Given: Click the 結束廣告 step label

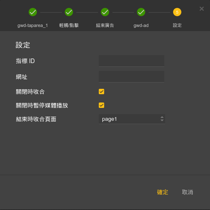Looking at the screenshot, I should click(105, 25).
